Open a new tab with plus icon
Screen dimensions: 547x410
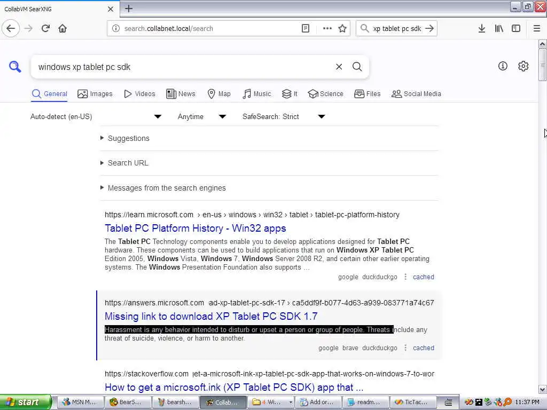(128, 9)
